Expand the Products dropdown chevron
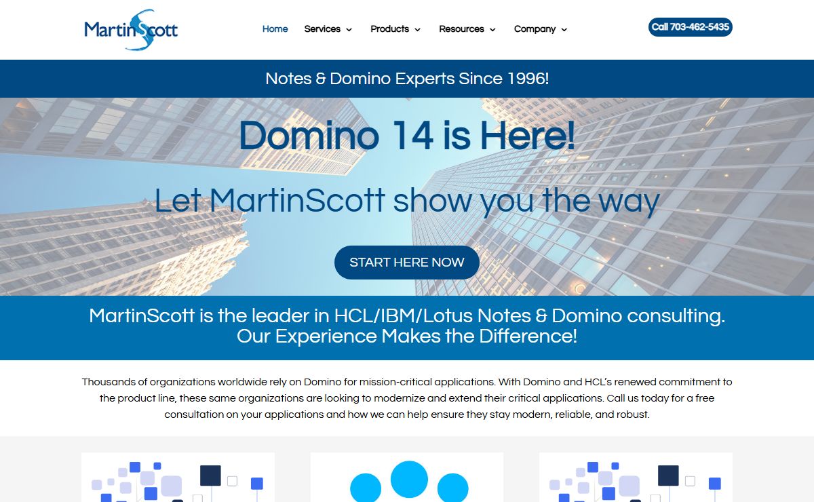This screenshot has width=814, height=502. [417, 30]
